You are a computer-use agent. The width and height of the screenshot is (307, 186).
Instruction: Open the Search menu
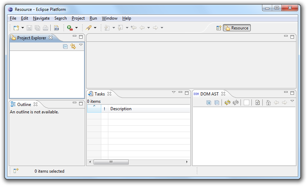coord(60,18)
